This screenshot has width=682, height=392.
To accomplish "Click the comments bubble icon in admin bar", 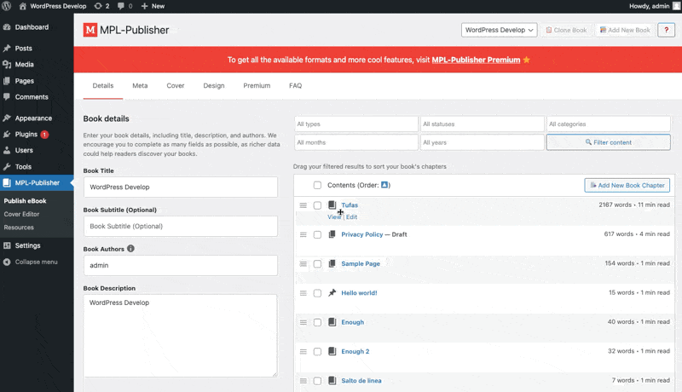I will pyautogui.click(x=120, y=6).
